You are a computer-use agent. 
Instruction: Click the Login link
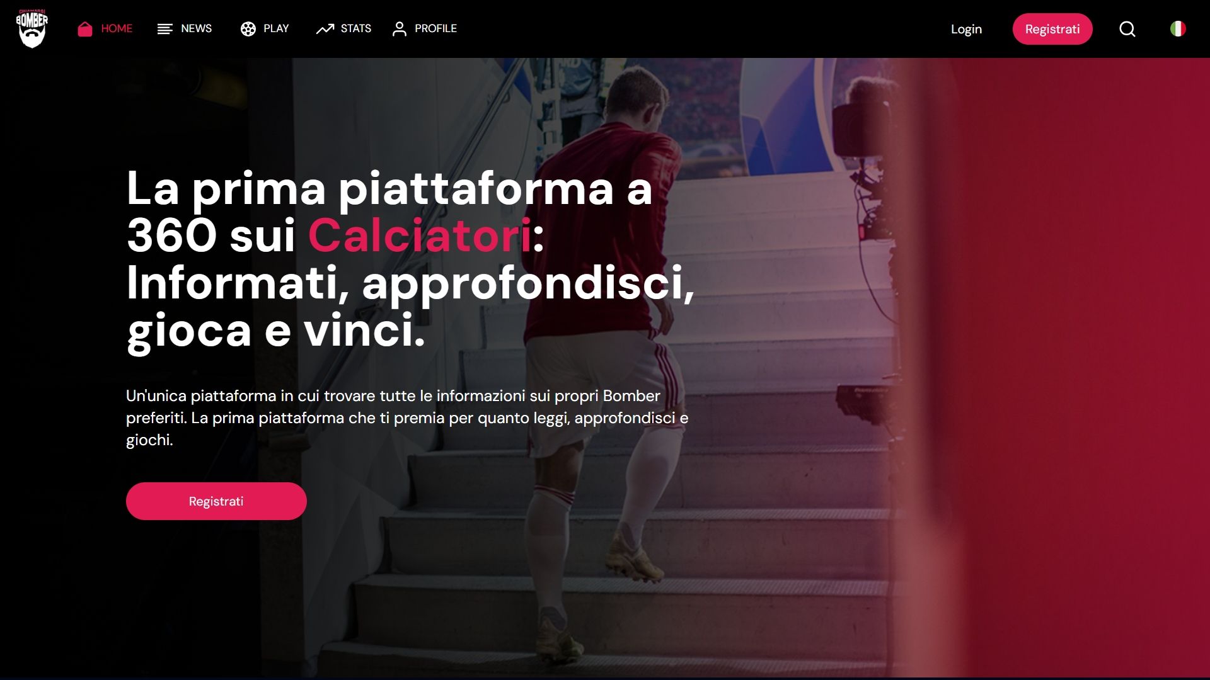966,30
